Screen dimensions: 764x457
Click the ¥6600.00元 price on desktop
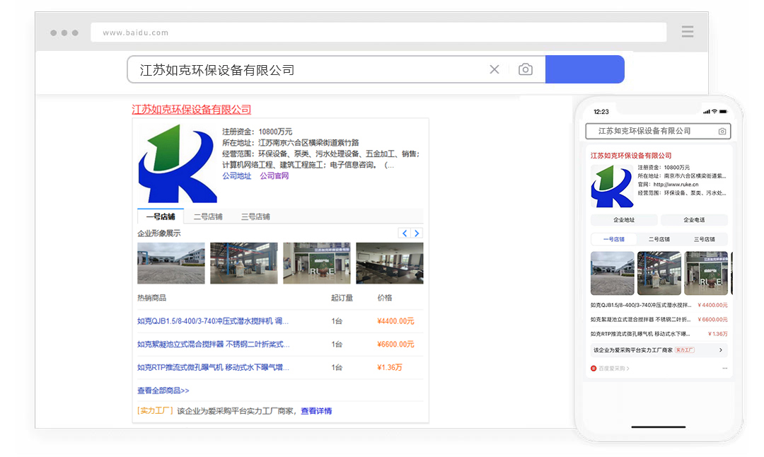(395, 344)
